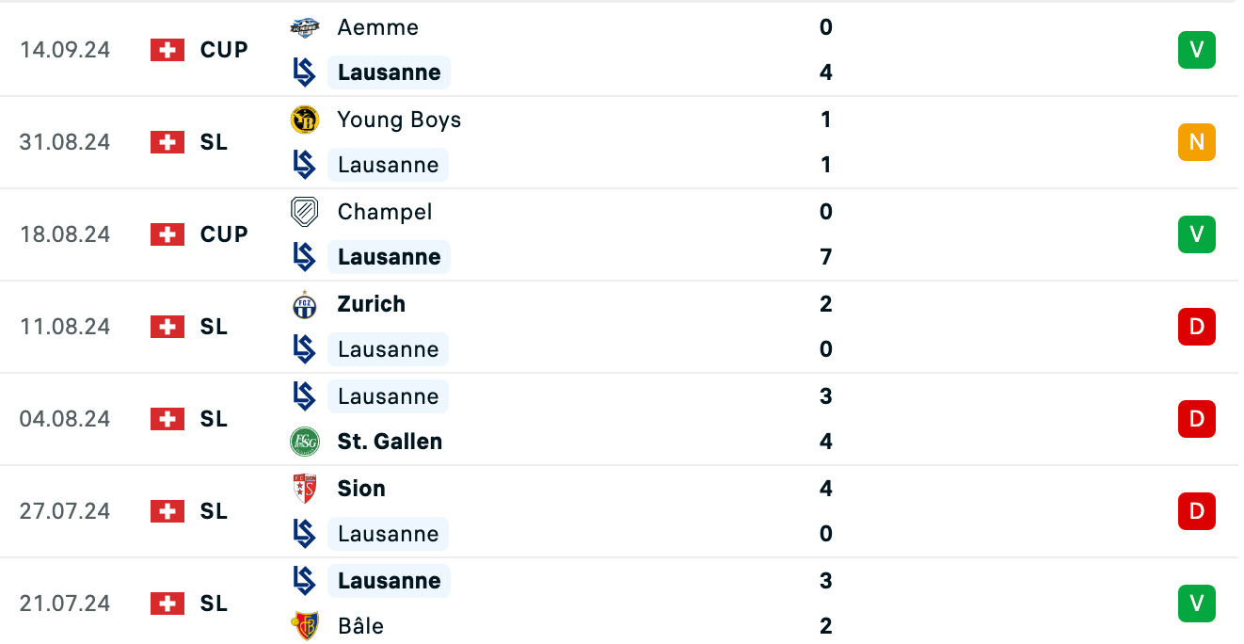Select the CUP label on 18.08.24 row
Viewport: 1244px width, 644px height.
tap(224, 234)
